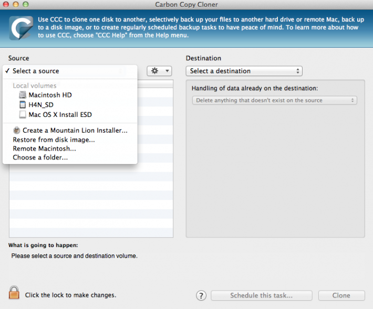Click the Clone button
This screenshot has width=373, height=309.
click(341, 295)
